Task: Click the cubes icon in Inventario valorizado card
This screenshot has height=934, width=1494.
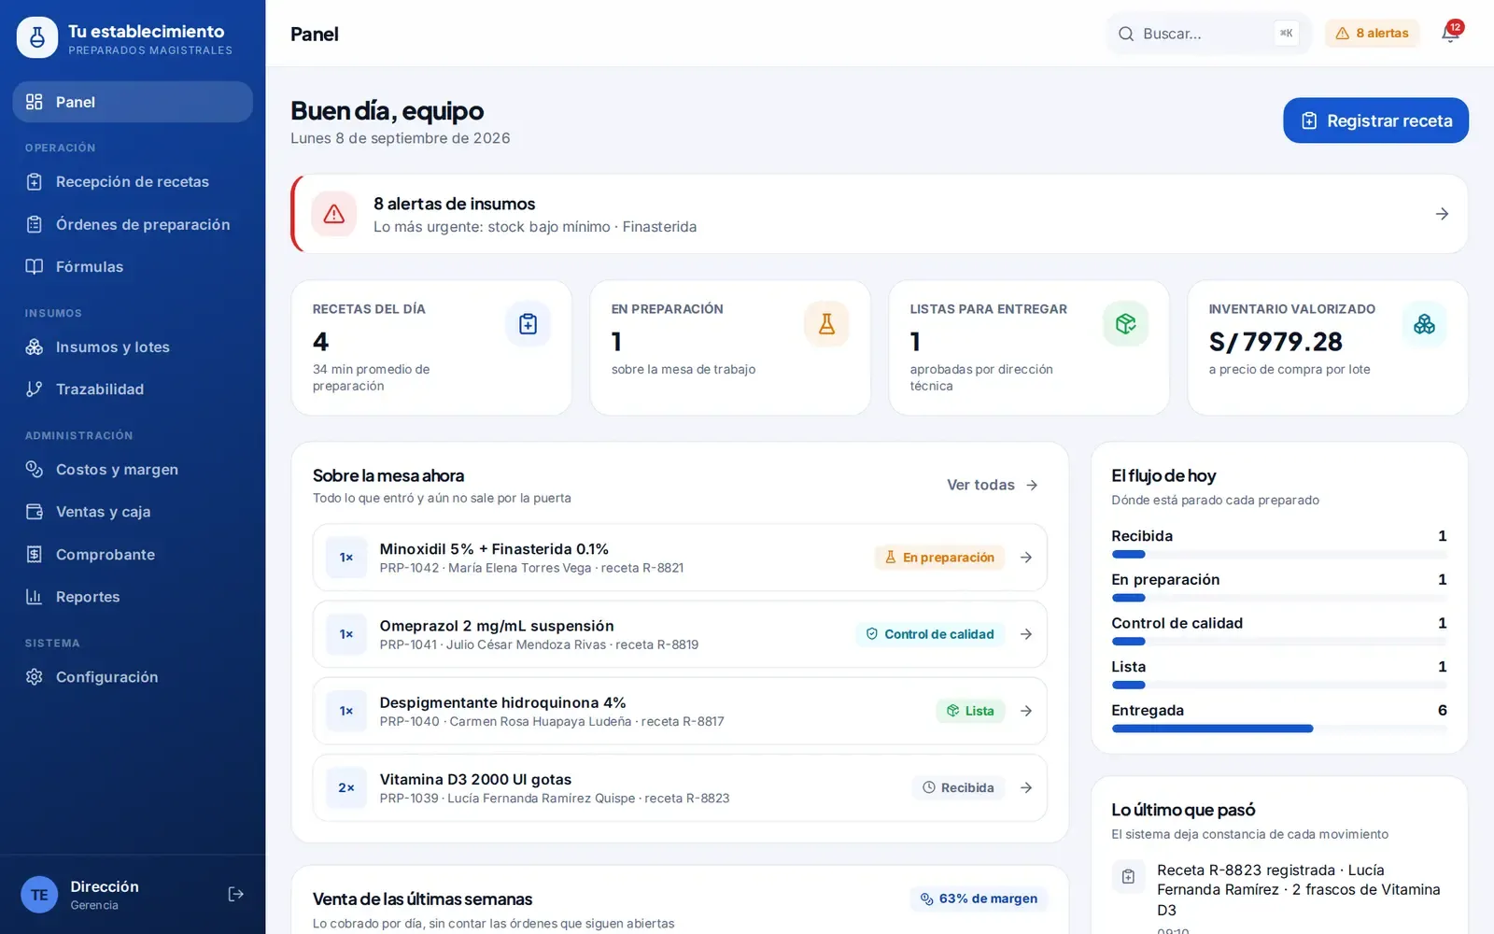Action: 1424,324
